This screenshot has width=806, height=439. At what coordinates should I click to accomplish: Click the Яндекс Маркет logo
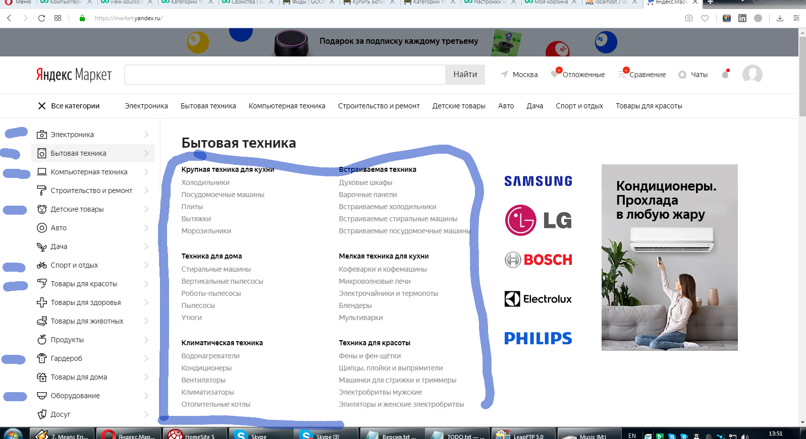[x=74, y=75]
